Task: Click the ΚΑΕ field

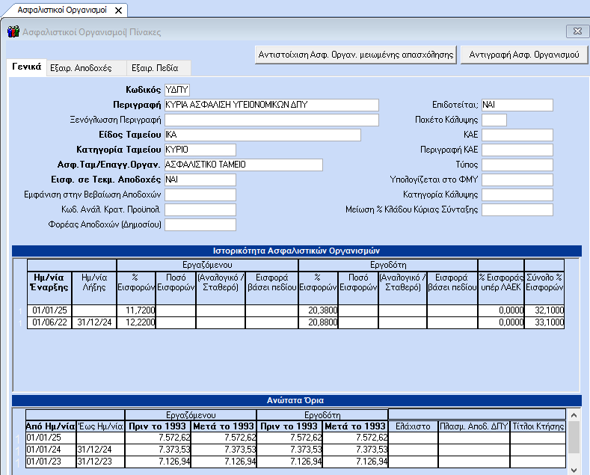Action: [x=517, y=135]
